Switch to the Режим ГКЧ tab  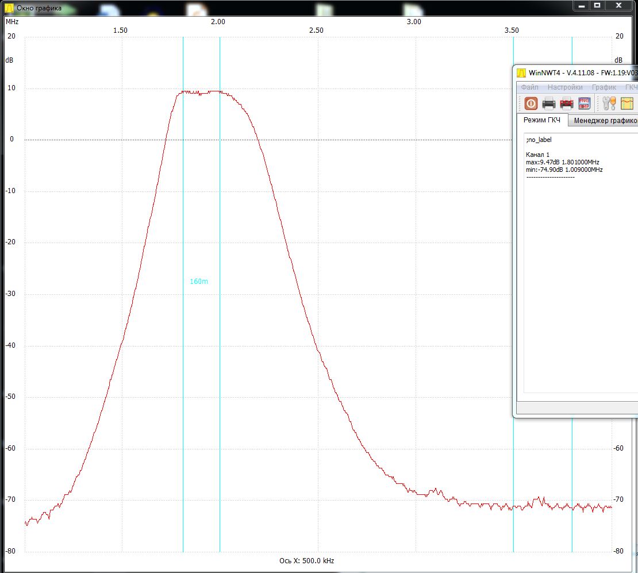[x=541, y=120]
